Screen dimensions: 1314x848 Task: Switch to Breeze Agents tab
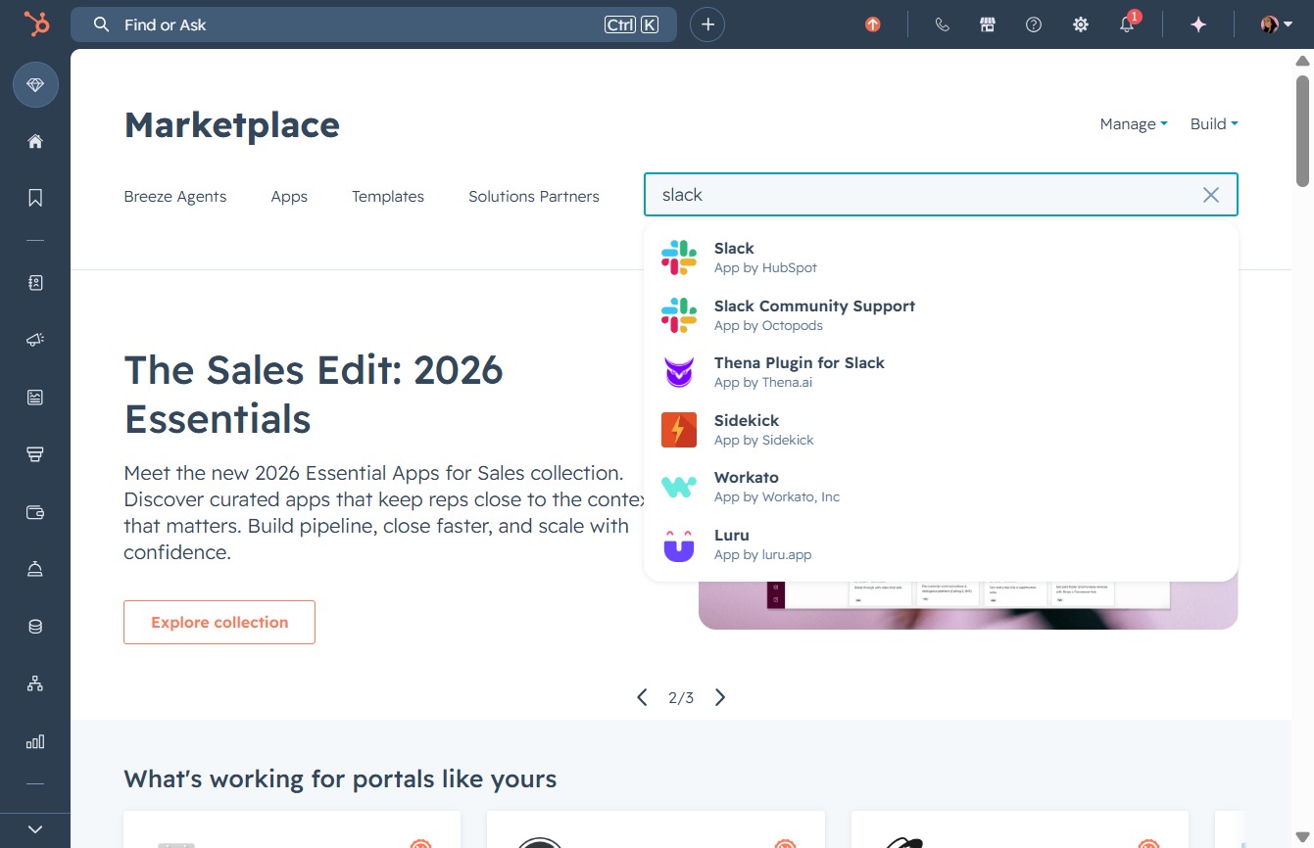pos(175,197)
